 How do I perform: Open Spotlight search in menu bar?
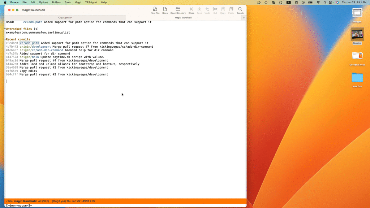[325, 3]
